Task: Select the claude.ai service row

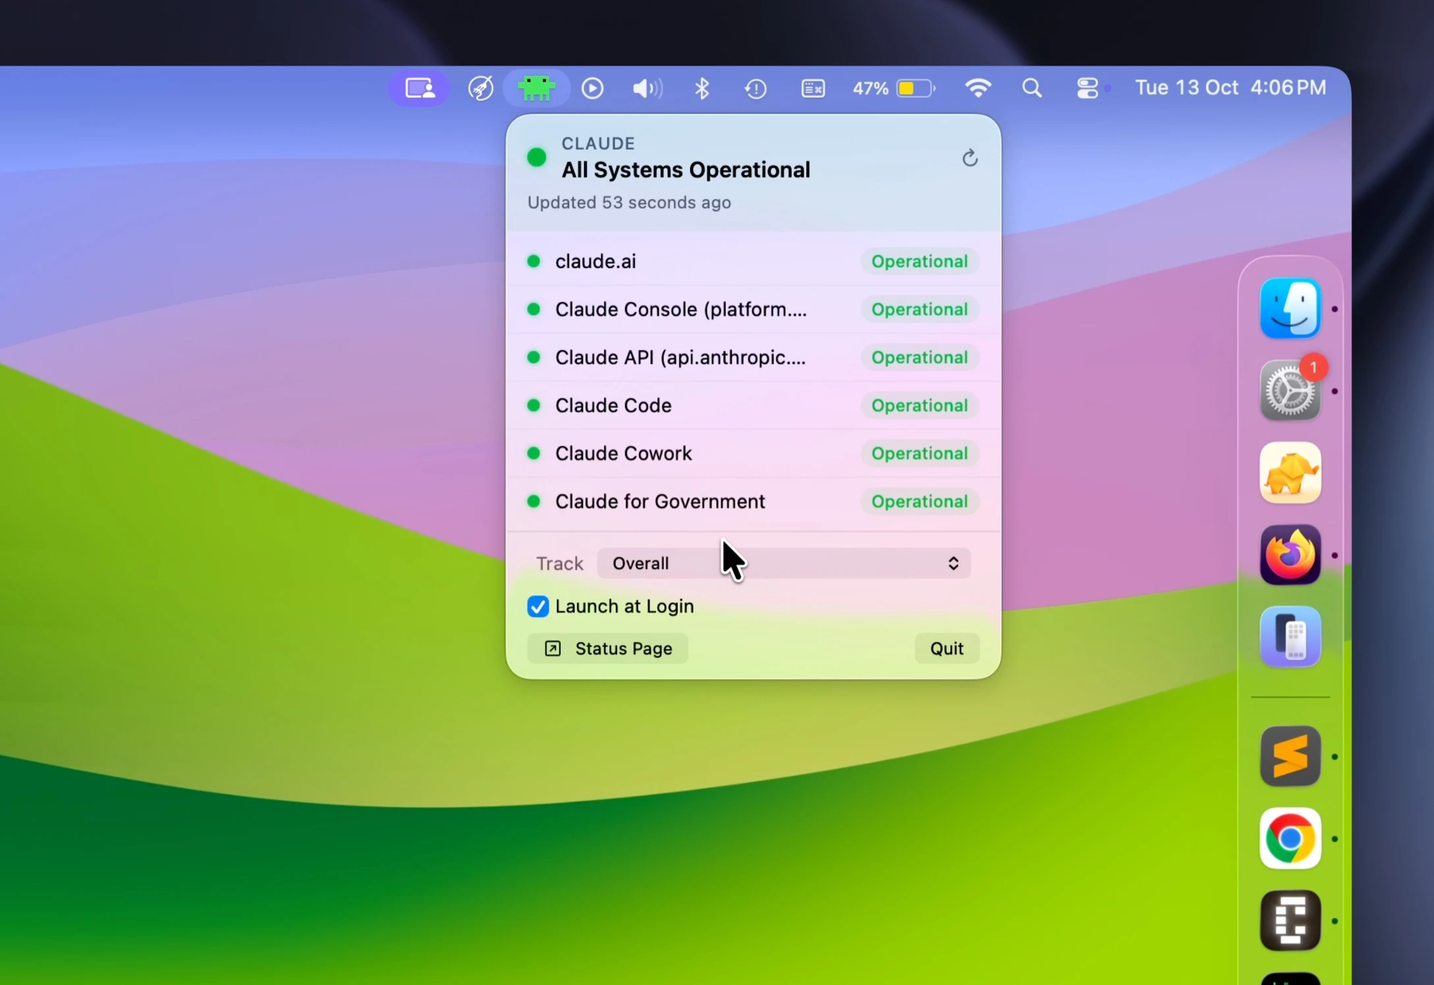Action: point(753,261)
